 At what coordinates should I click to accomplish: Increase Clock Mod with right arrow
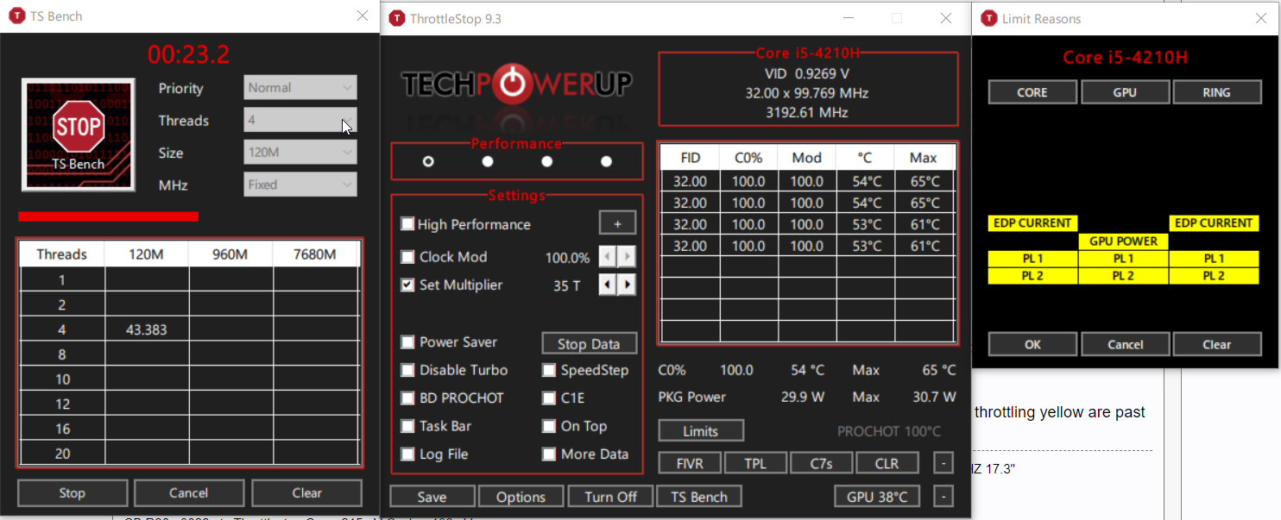coord(628,257)
